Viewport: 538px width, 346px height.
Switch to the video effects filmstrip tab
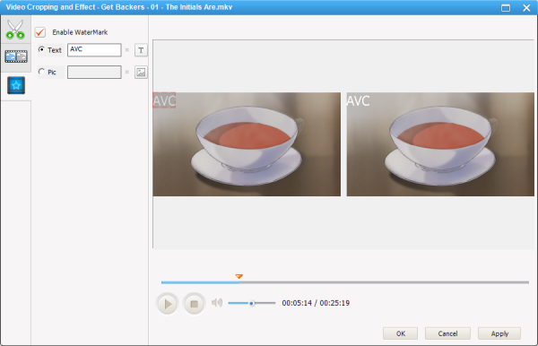tap(16, 57)
